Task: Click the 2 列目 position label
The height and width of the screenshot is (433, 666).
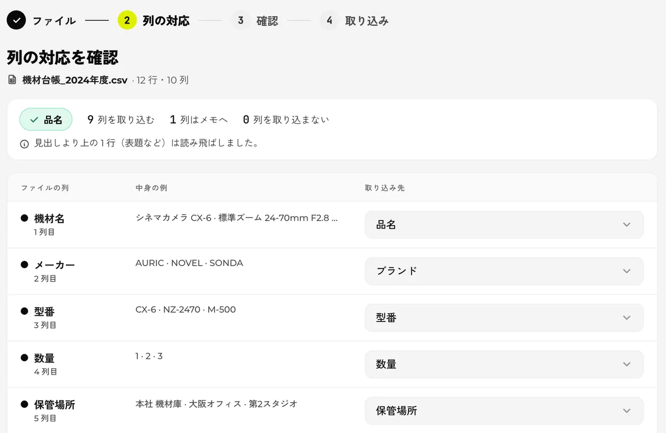Action: (x=45, y=278)
